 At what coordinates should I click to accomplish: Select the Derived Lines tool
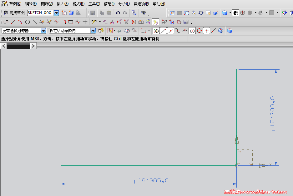pos(35,22)
